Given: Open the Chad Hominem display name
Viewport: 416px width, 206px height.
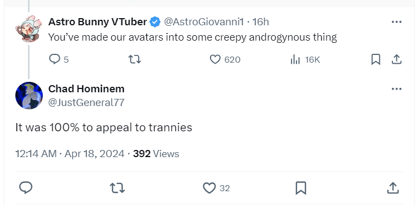Looking at the screenshot, I should (x=86, y=89).
